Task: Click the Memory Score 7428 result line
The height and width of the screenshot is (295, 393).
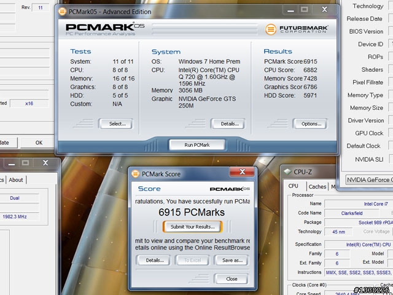Action: click(x=290, y=79)
